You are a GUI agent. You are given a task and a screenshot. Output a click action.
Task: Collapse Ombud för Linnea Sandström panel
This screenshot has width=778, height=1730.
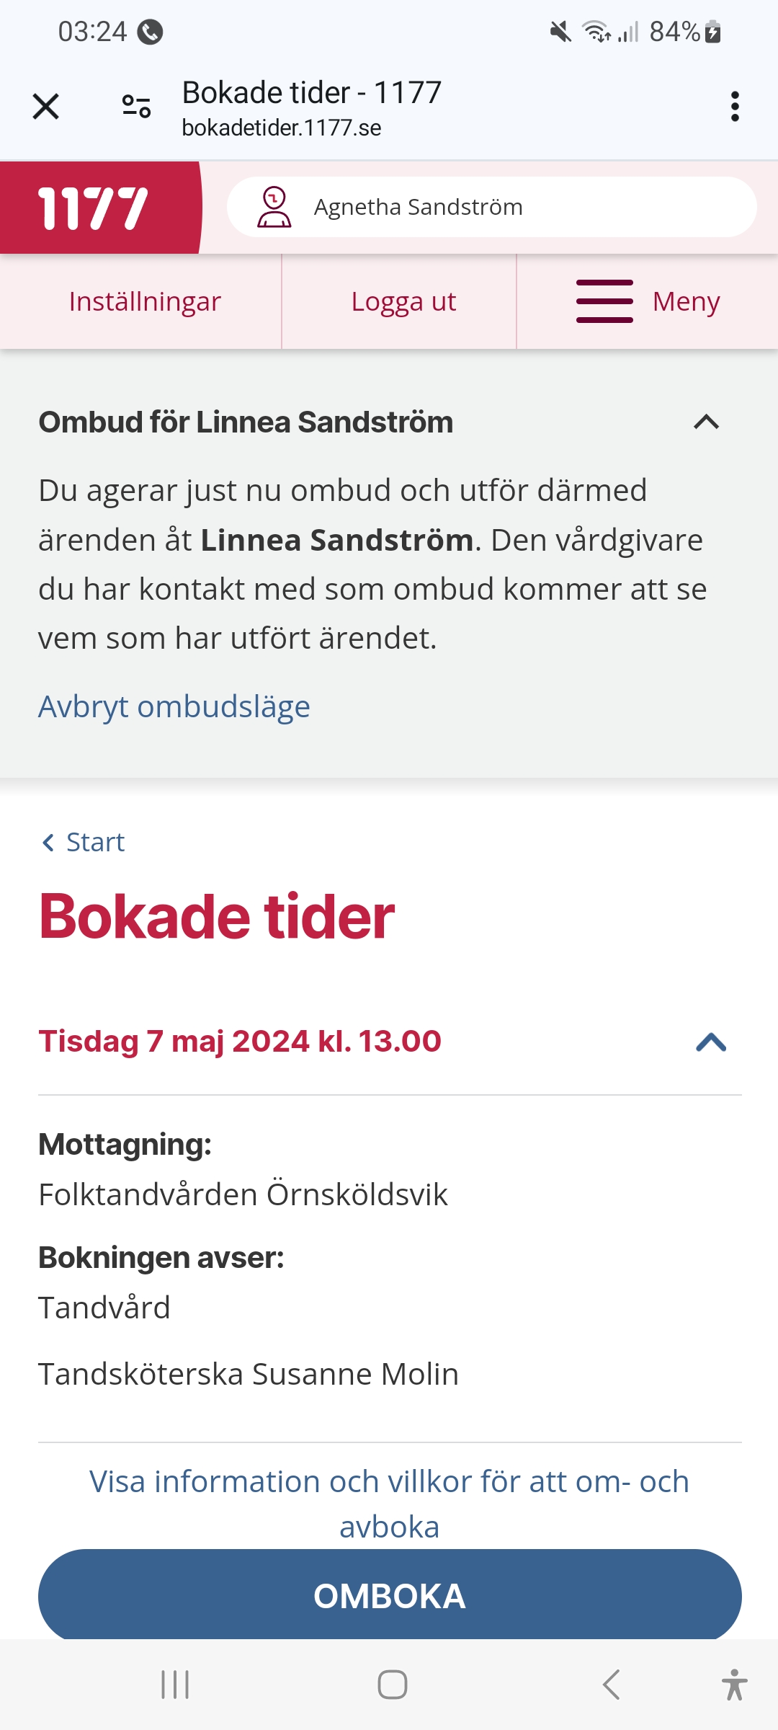coord(706,422)
